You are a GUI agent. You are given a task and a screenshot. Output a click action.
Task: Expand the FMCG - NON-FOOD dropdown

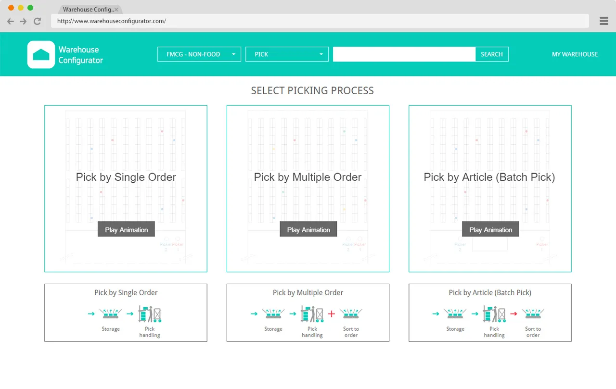coord(199,54)
